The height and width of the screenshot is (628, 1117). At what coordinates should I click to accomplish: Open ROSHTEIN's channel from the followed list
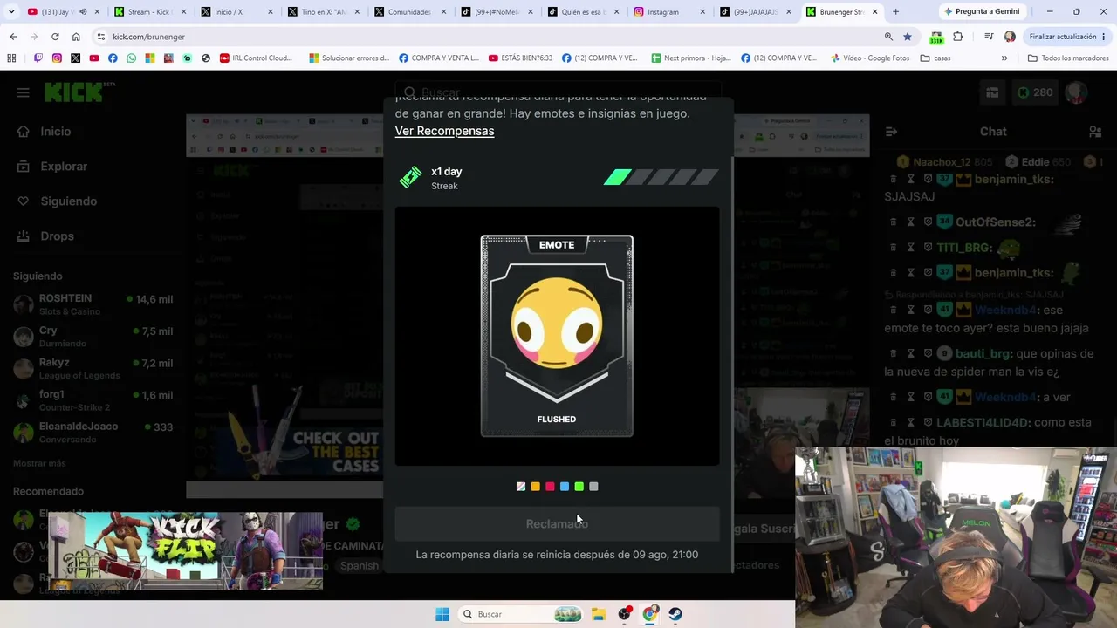click(93, 304)
